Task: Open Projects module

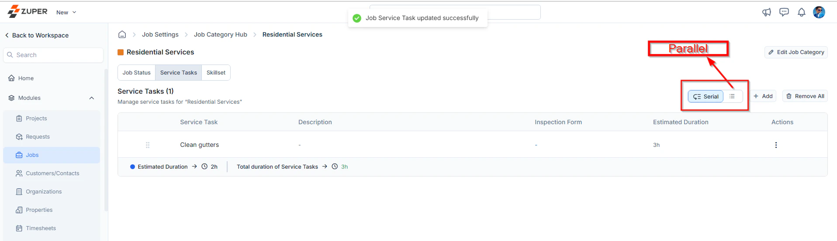Action: pos(52,119)
